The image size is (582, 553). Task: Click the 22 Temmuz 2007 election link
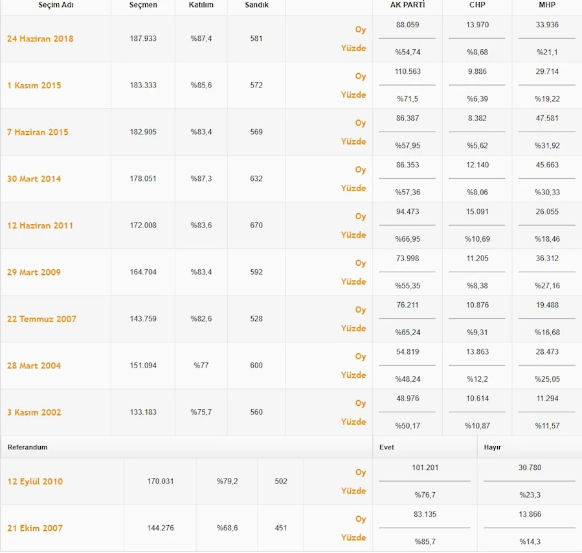41,319
